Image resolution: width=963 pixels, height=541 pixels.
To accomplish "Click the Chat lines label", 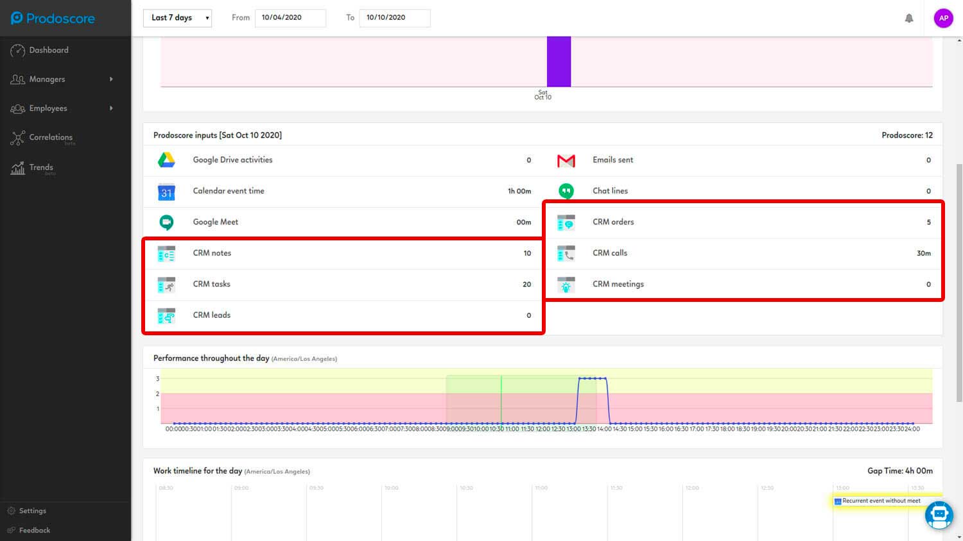I will [611, 191].
